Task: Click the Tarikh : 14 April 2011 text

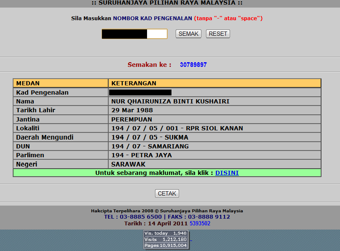Action: (x=156, y=223)
